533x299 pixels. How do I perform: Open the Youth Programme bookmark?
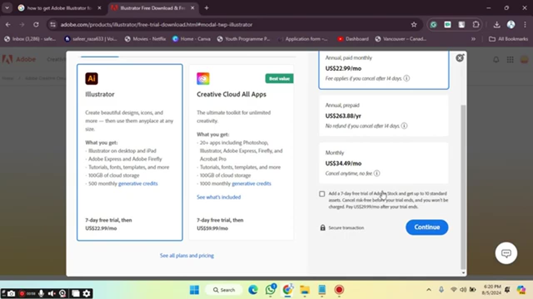tap(243, 39)
